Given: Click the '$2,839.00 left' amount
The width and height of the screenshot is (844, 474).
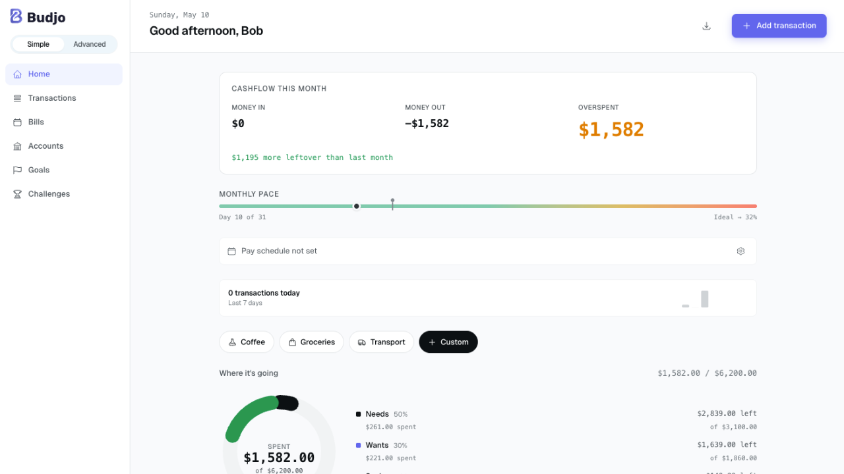Looking at the screenshot, I should [x=727, y=413].
